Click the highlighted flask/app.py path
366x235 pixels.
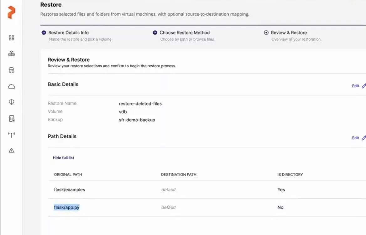point(66,207)
